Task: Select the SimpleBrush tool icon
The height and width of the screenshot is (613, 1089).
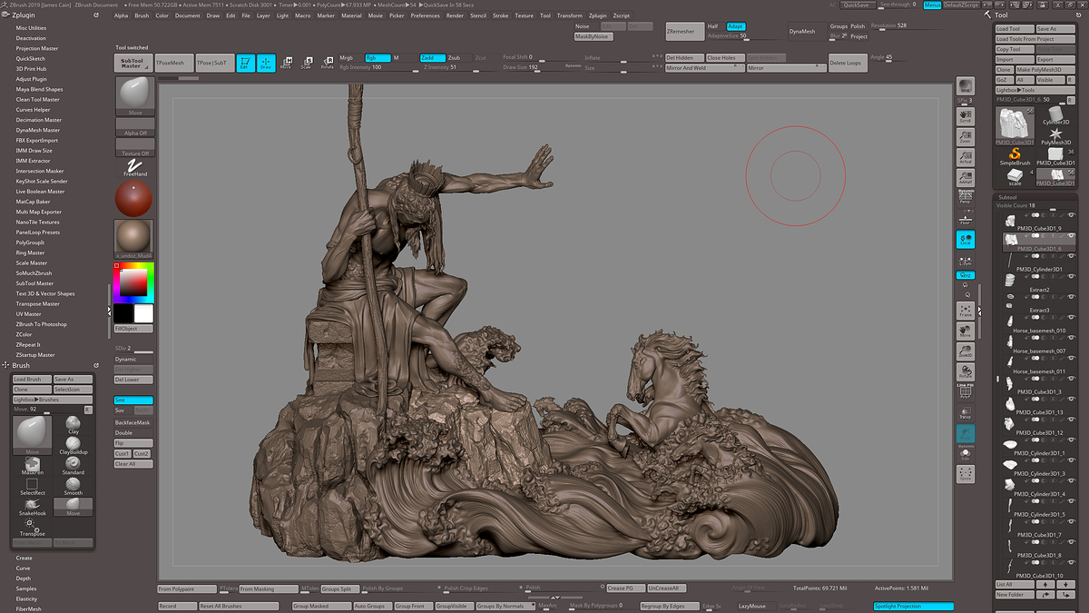Action: pos(1015,156)
